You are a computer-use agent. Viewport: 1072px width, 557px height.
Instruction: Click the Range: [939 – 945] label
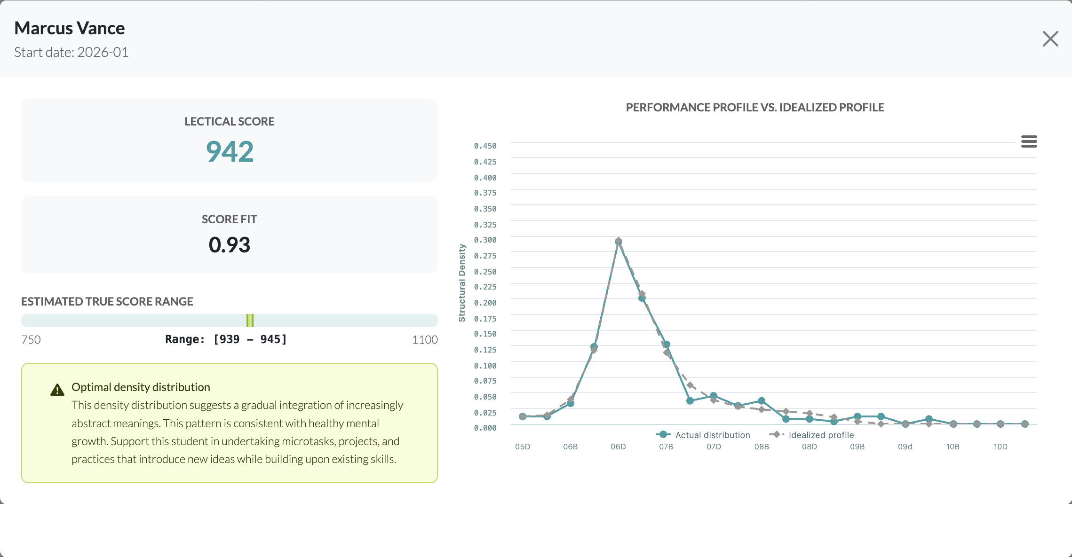pyautogui.click(x=226, y=339)
